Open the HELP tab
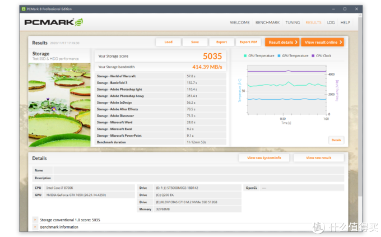The height and width of the screenshot is (237, 381). pos(345,22)
